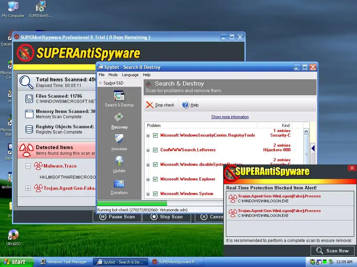Open My Computer desktop icon
Viewport: 357px width, 267px height.
13,6
